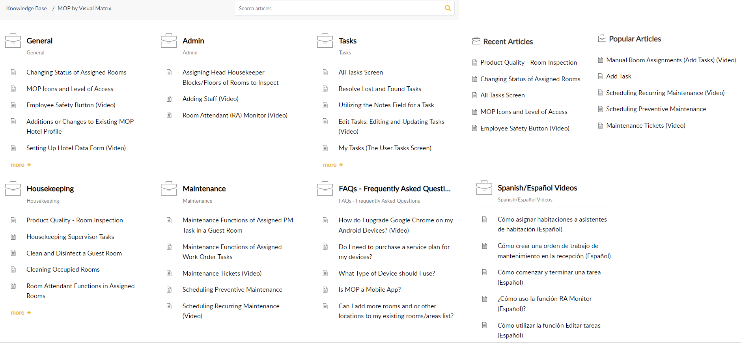Open the FAQs - Frequently Asked Questions heading
Viewport: 741px width, 343px height.
[x=395, y=188]
